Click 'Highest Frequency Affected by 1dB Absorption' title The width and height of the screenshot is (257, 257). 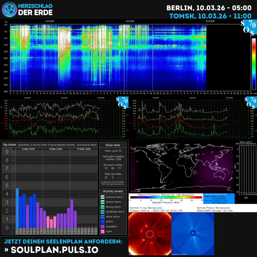[x=166, y=195]
